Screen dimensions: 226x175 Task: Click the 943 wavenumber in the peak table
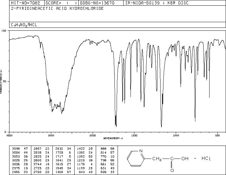click(x=82, y=172)
